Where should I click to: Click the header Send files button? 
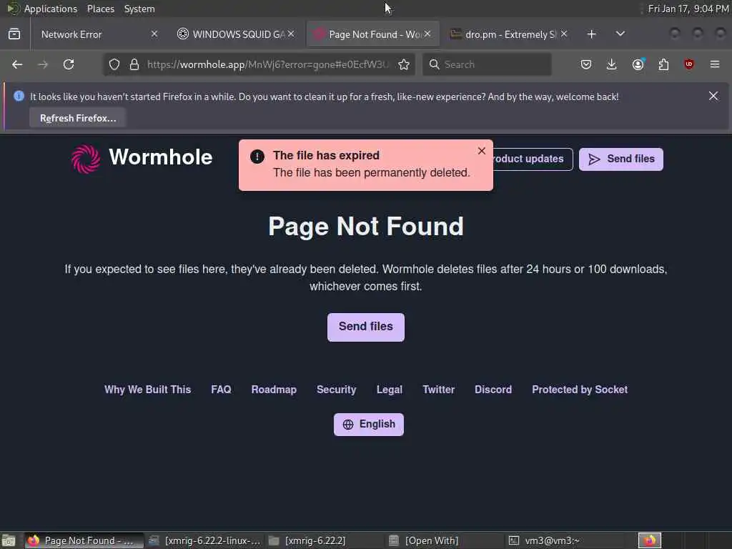pos(621,159)
